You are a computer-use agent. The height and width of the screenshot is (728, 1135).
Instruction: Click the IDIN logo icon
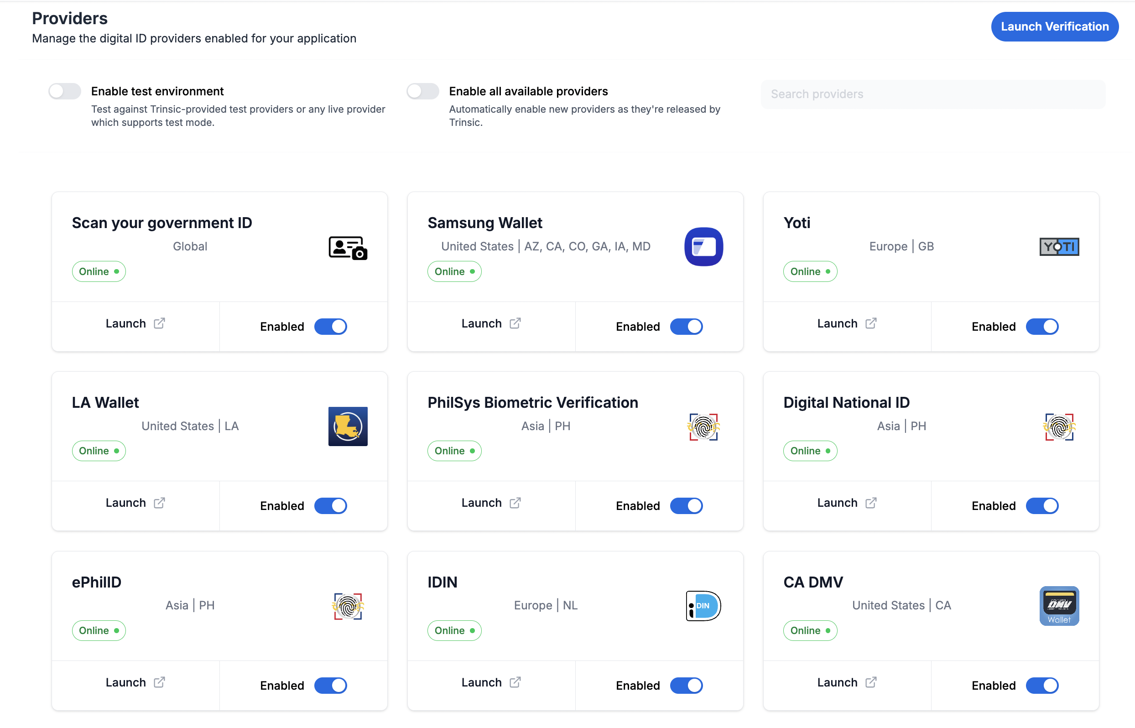click(x=703, y=606)
